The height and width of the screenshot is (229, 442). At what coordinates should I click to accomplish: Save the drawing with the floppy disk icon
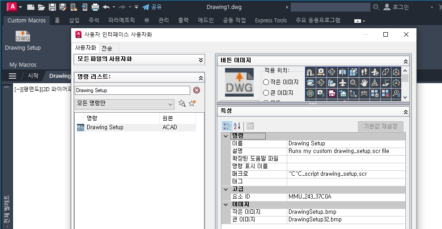pyautogui.click(x=52, y=7)
